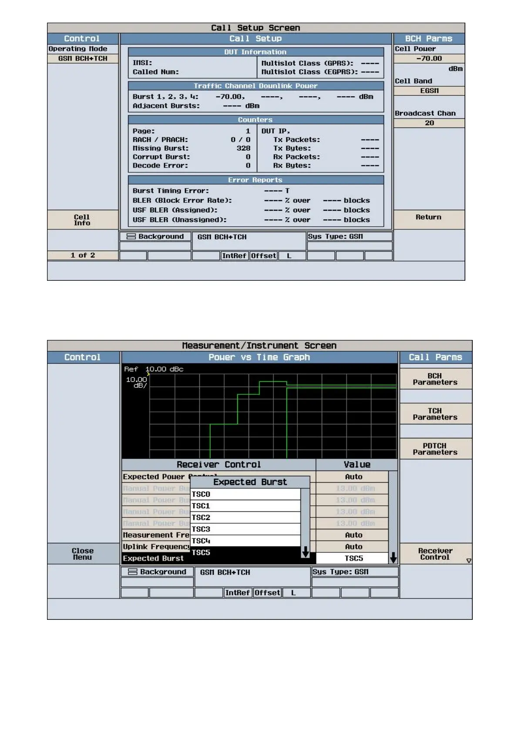The height and width of the screenshot is (733, 518).
Task: Select Cell Power value -70.00
Action: [429, 59]
